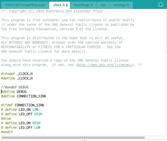The height and width of the screenshot is (141, 167).
Task: Open the tab options dropdown arrow
Action: [x=161, y=5]
